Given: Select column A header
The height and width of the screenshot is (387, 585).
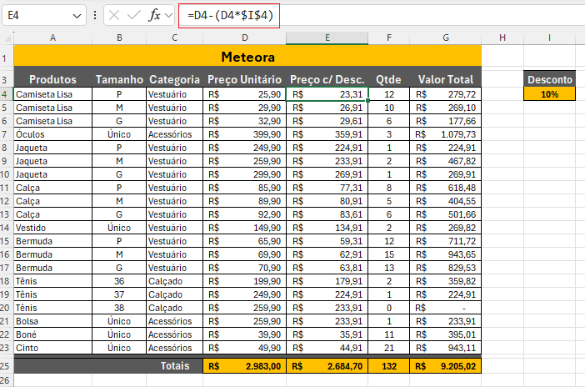Looking at the screenshot, I should coord(52,38).
